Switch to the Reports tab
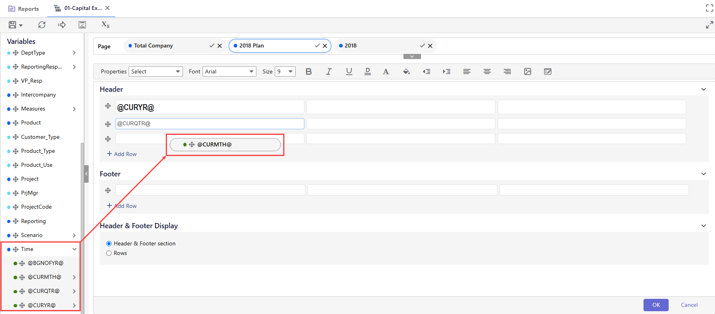Screen dimensions: 715x314 24,9
